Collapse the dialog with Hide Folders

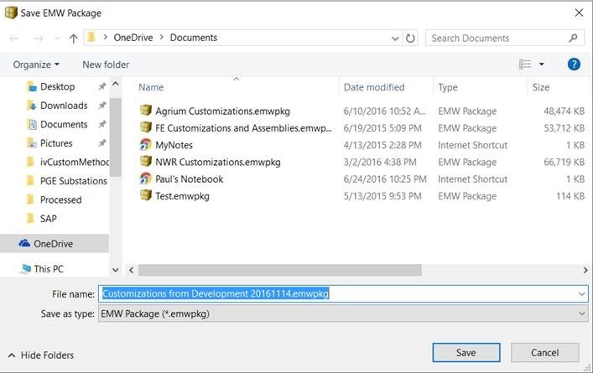tap(42, 355)
